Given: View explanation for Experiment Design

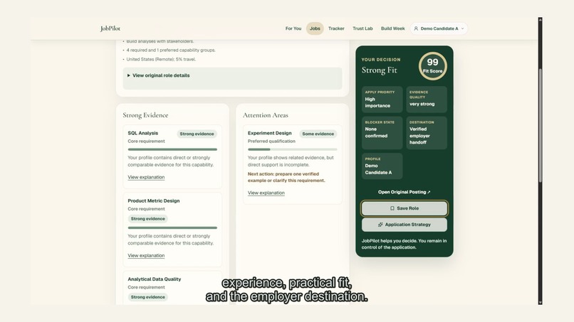Looking at the screenshot, I should pyautogui.click(x=266, y=193).
